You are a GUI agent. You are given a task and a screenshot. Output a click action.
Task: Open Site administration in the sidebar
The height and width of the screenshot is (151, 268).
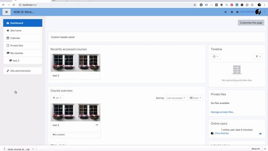(x=23, y=71)
